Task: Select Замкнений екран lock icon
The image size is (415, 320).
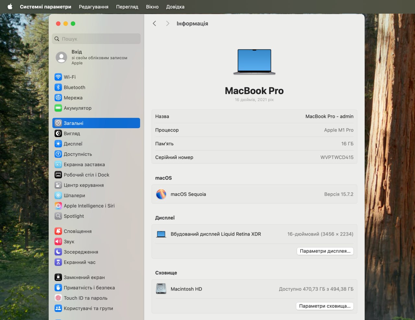Action: [58, 277]
